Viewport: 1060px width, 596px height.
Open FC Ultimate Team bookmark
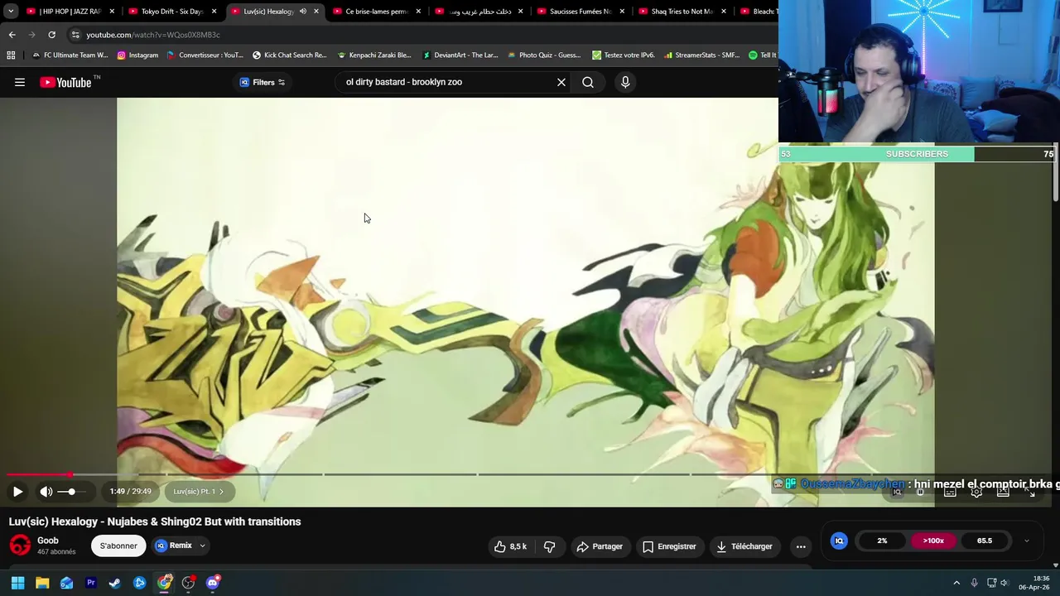pos(70,55)
